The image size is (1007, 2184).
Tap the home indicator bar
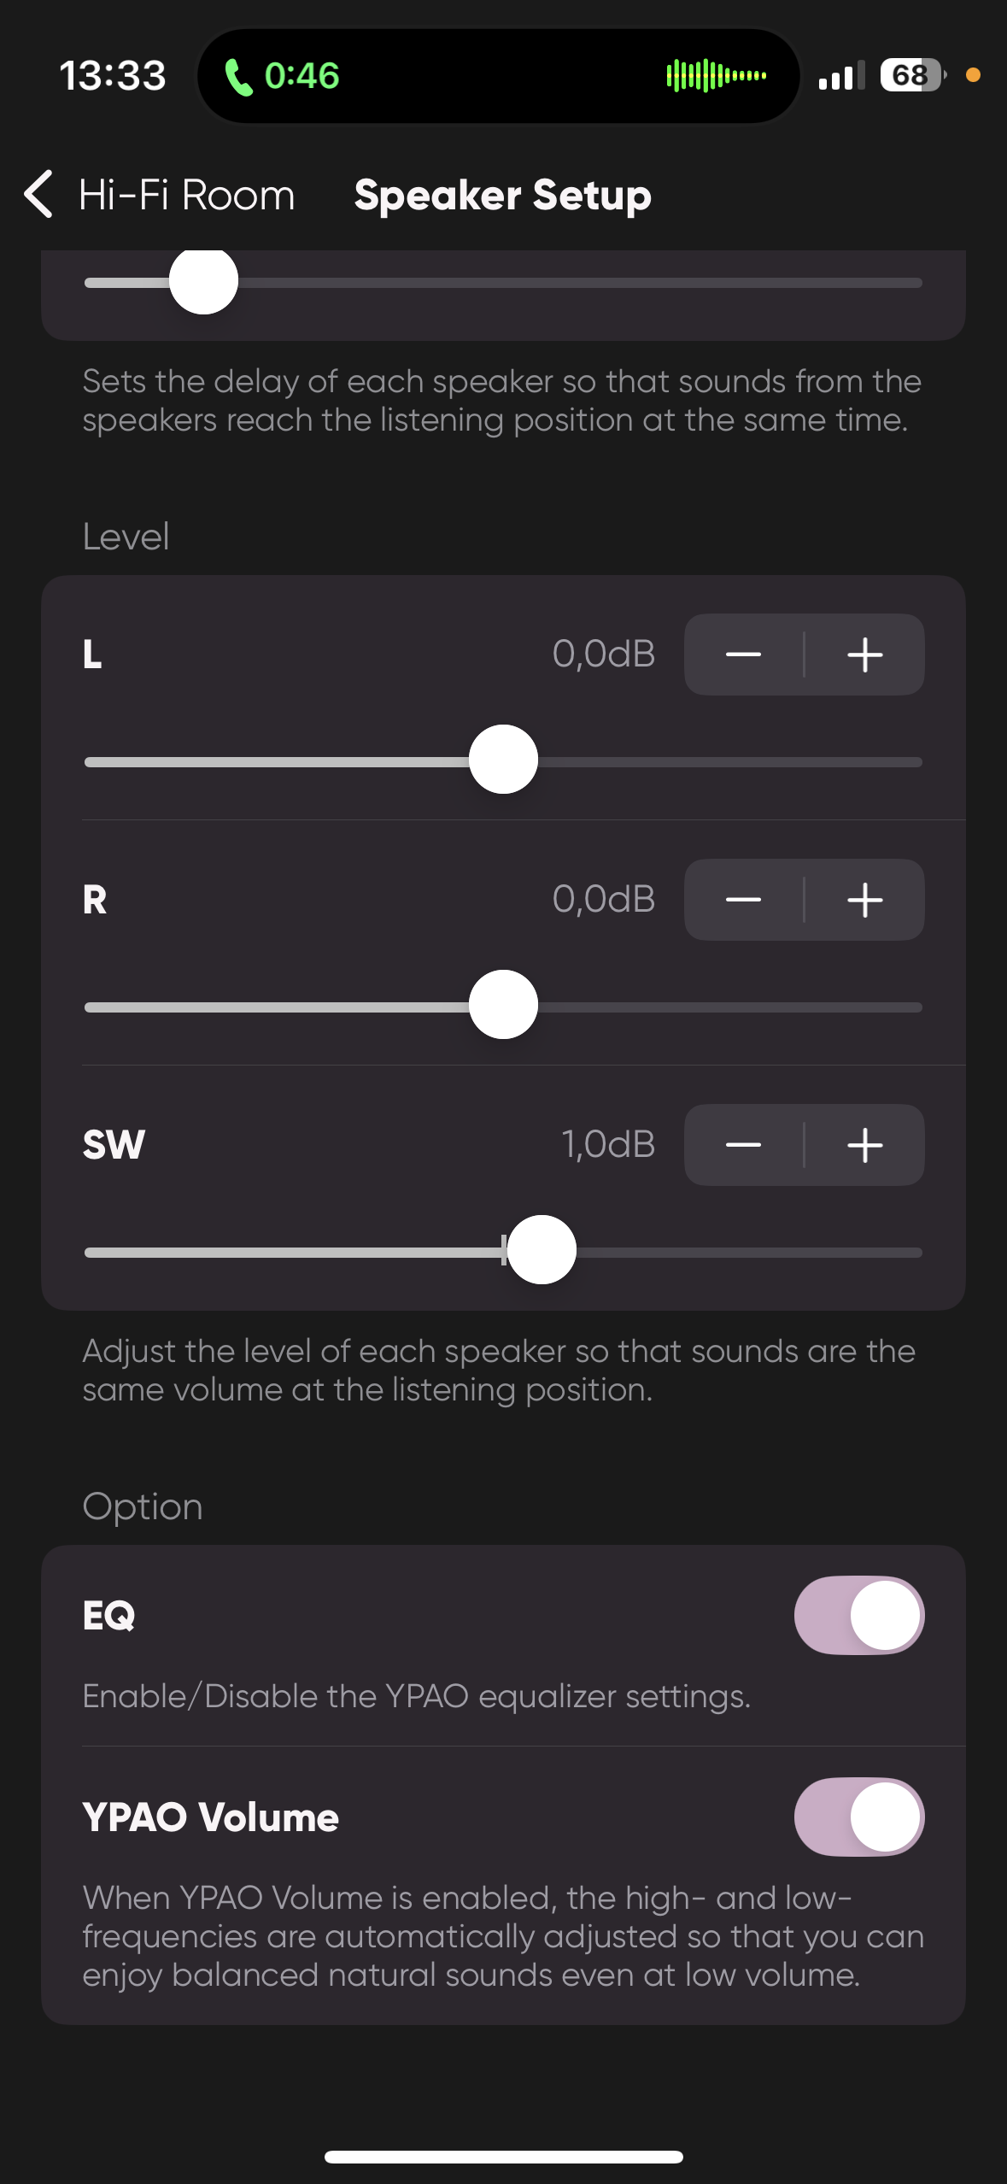(503, 2157)
